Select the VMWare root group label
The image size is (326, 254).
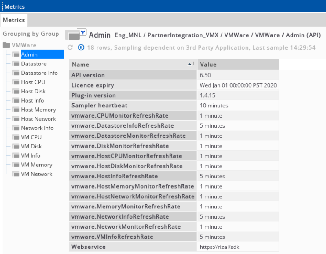tap(24, 45)
